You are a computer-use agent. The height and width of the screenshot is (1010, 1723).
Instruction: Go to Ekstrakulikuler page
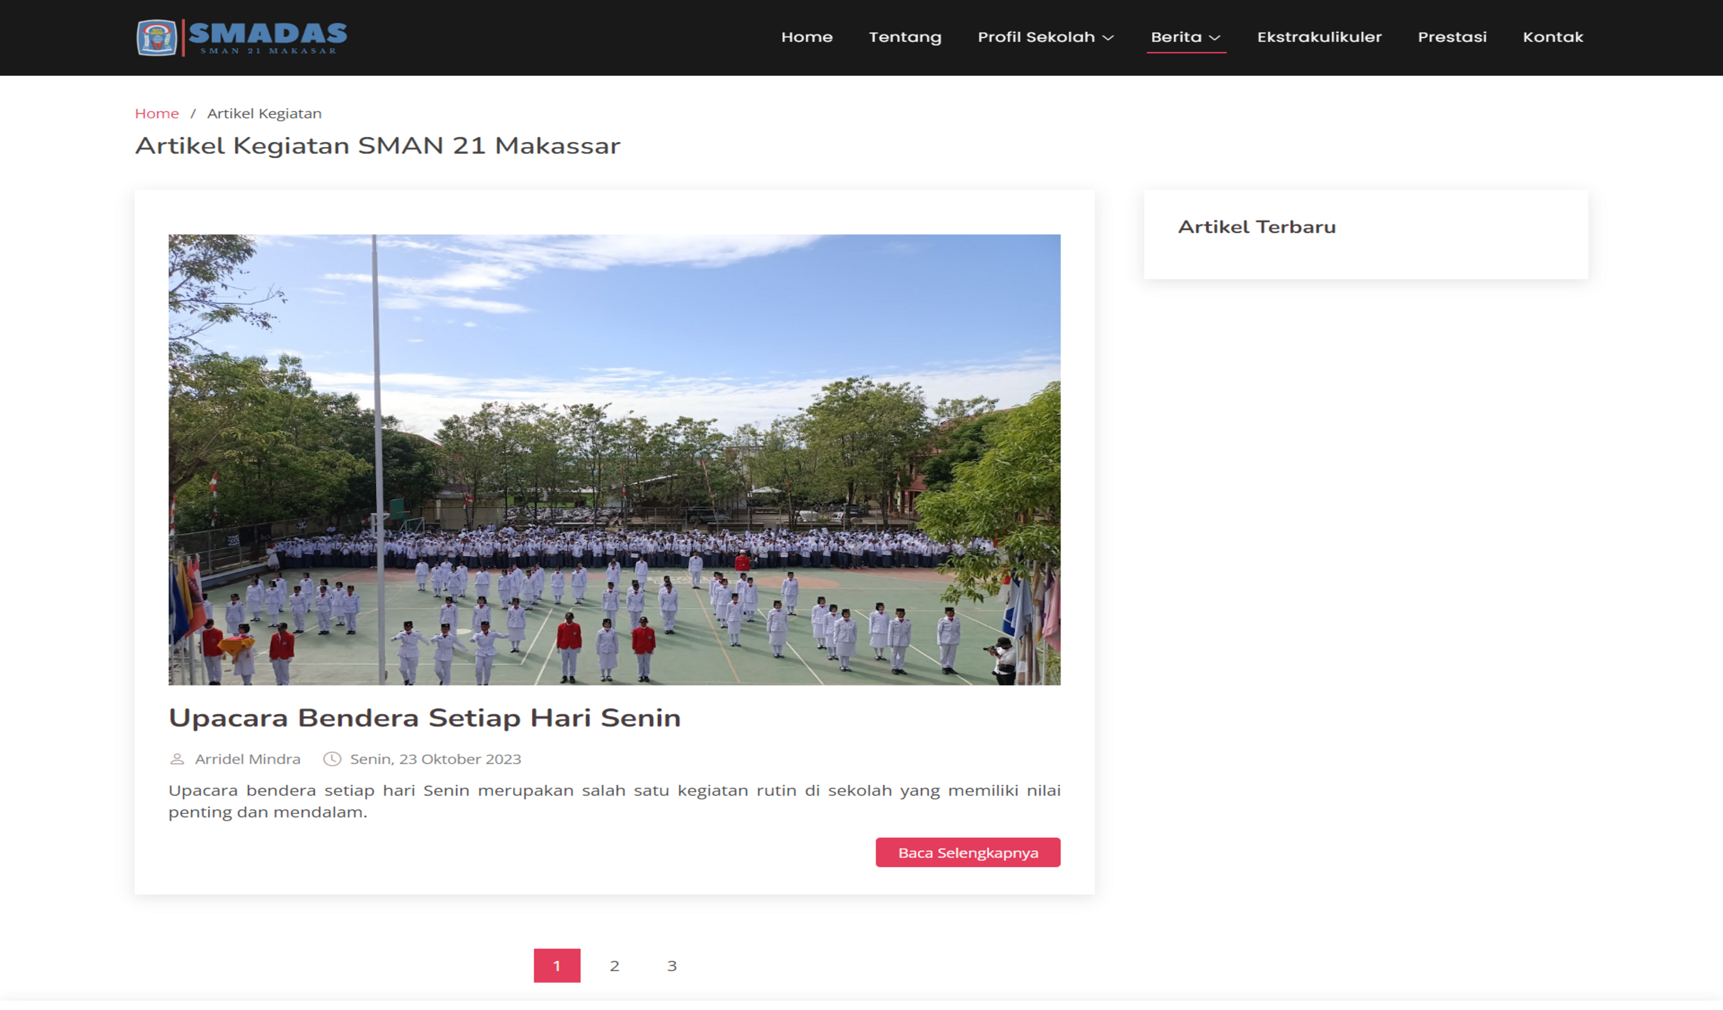(1319, 37)
